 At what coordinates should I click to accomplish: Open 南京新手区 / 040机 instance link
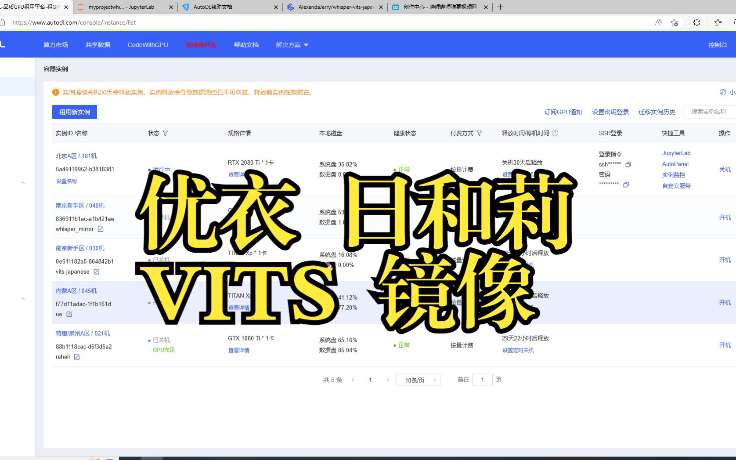coord(80,206)
